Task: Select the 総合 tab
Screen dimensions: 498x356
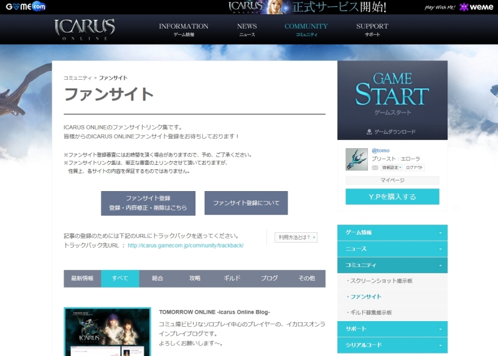Action: 157,278
